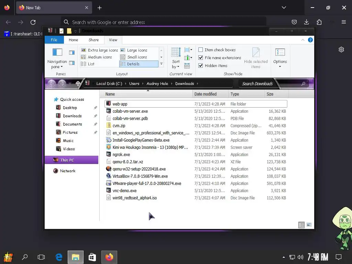
Task: Click Size all columns to fit icon
Action: 187,66
